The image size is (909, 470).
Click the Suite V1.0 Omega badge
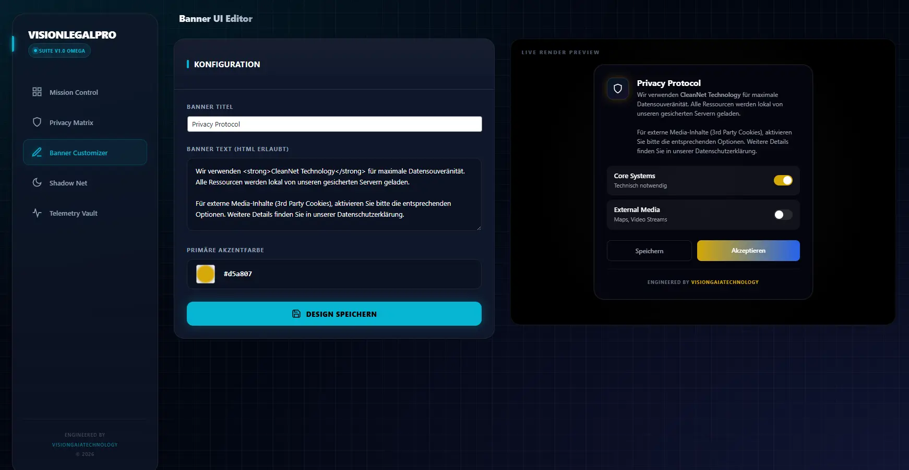[59, 51]
